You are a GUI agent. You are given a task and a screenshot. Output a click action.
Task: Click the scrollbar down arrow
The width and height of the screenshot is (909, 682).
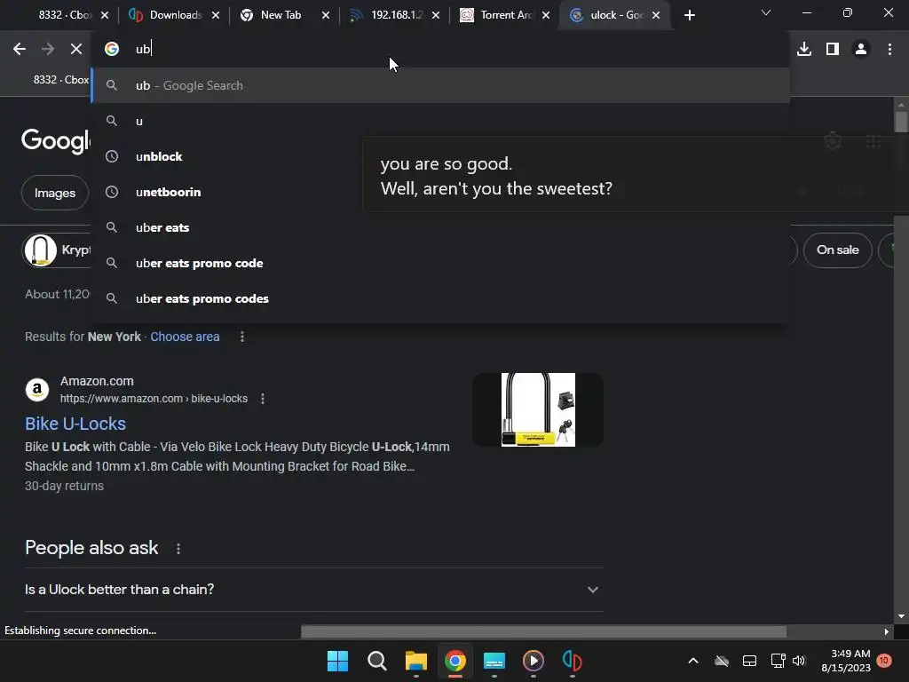901,616
